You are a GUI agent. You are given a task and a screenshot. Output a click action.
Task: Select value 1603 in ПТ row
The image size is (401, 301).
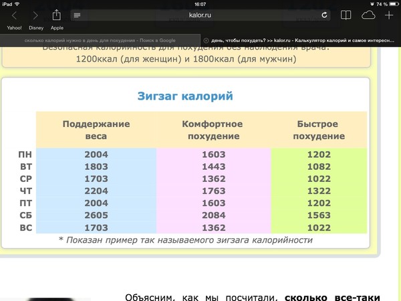[x=214, y=203]
